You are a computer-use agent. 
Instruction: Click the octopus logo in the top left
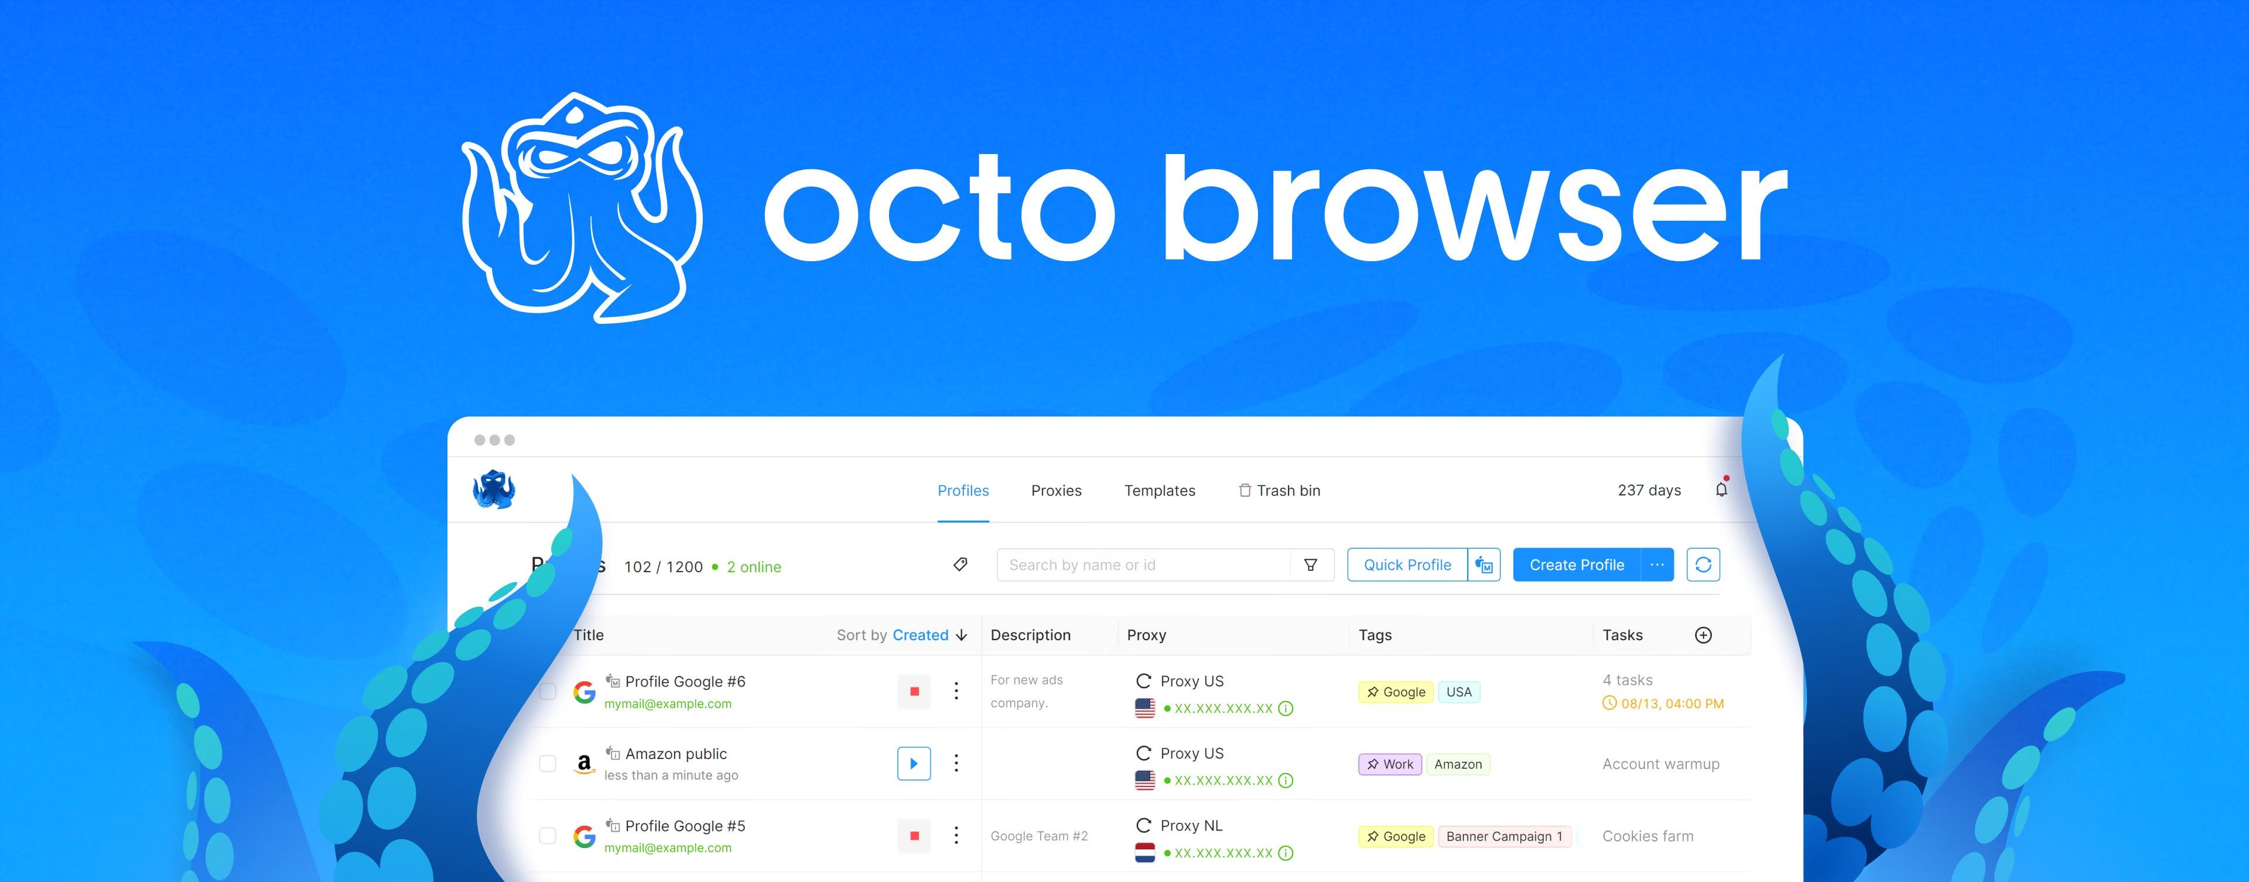pos(494,490)
